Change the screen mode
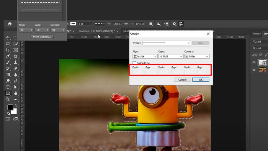This screenshot has height=151, width=268. tap(16, 119)
